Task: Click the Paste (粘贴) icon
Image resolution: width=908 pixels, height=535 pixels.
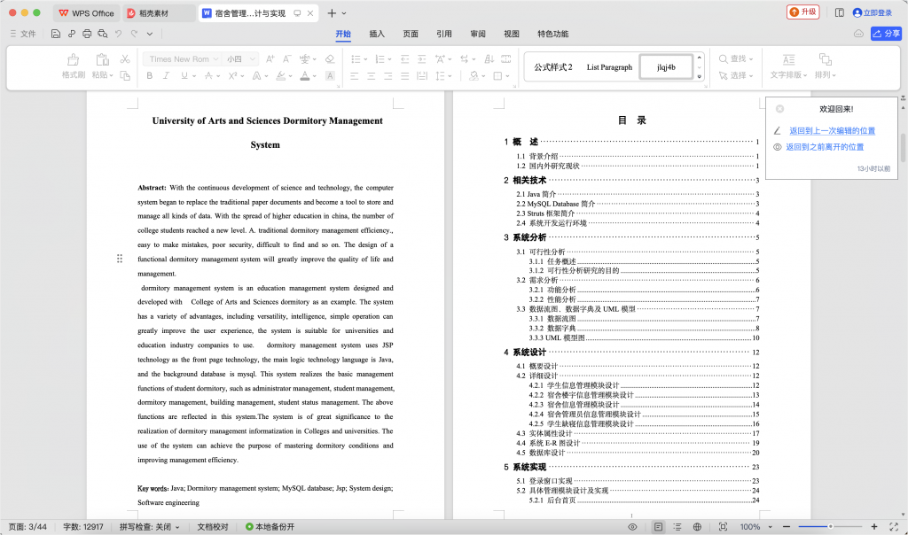Action: point(100,64)
